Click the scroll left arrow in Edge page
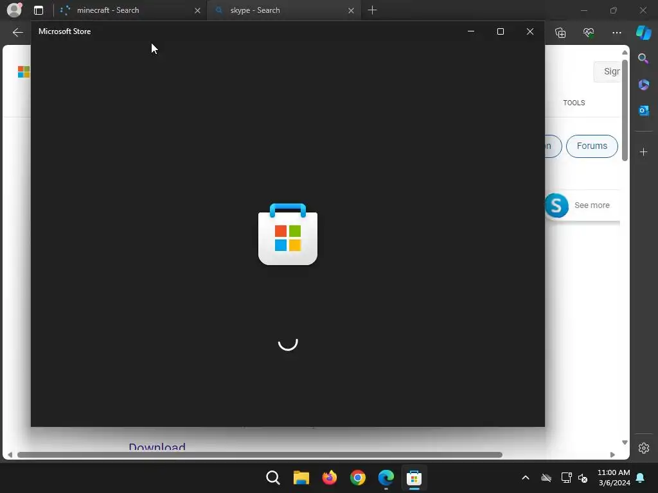The height and width of the screenshot is (493, 658). [x=10, y=455]
